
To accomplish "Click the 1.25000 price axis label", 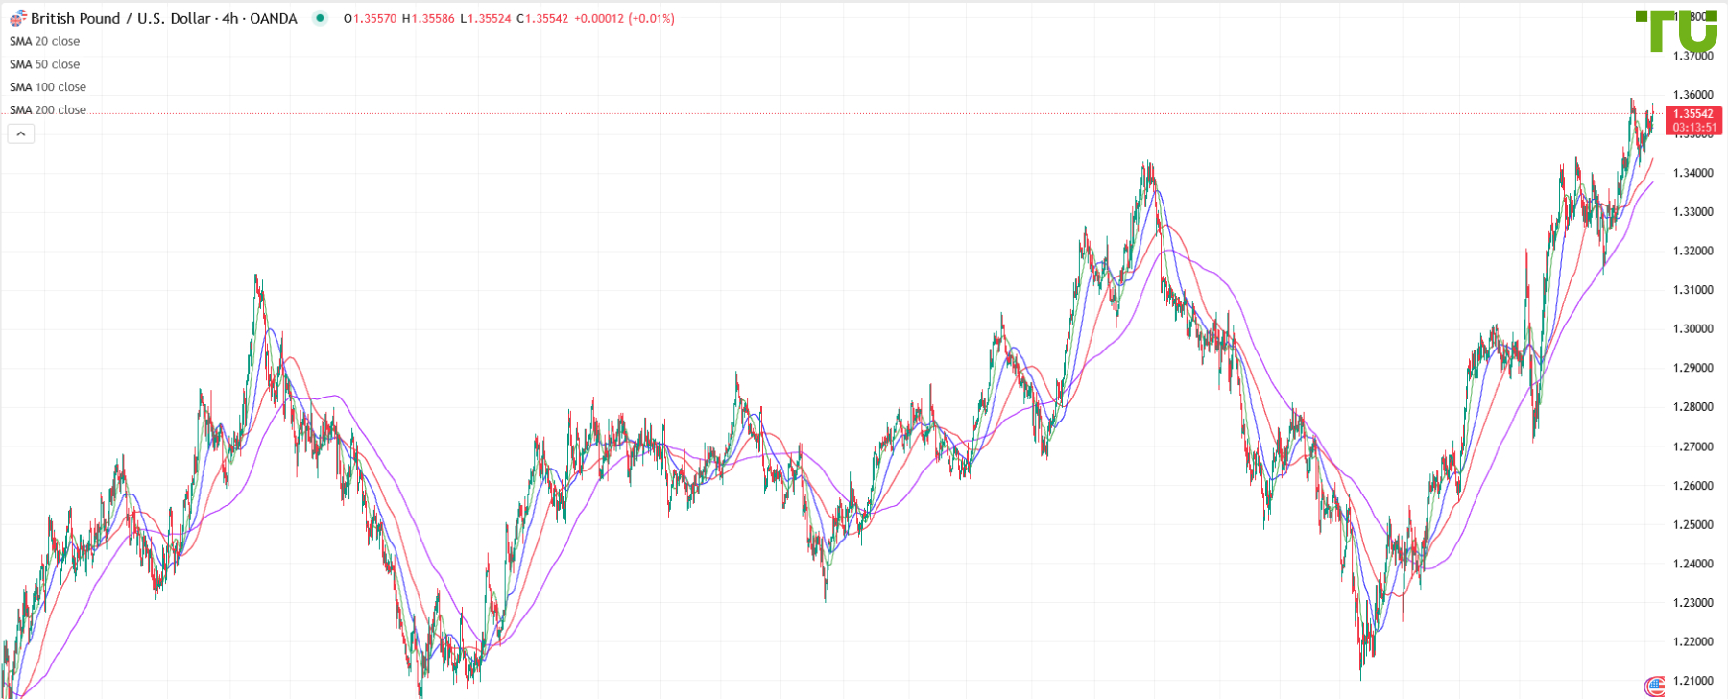I will [x=1693, y=525].
